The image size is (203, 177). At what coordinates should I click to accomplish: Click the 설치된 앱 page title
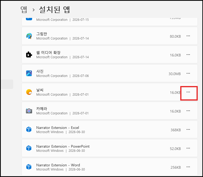54,9
